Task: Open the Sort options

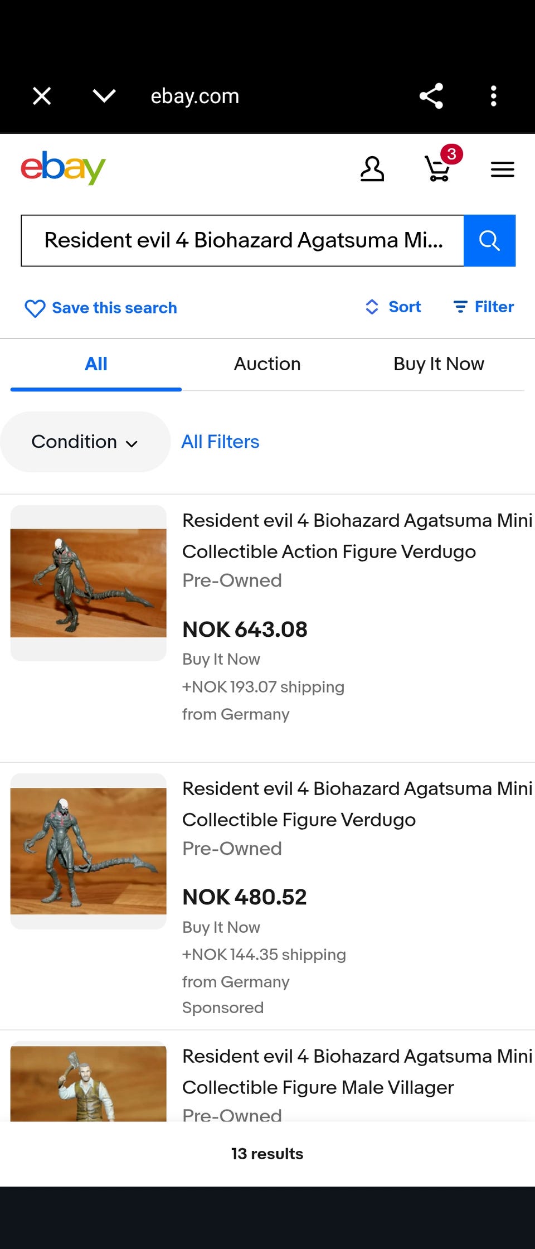Action: click(393, 307)
